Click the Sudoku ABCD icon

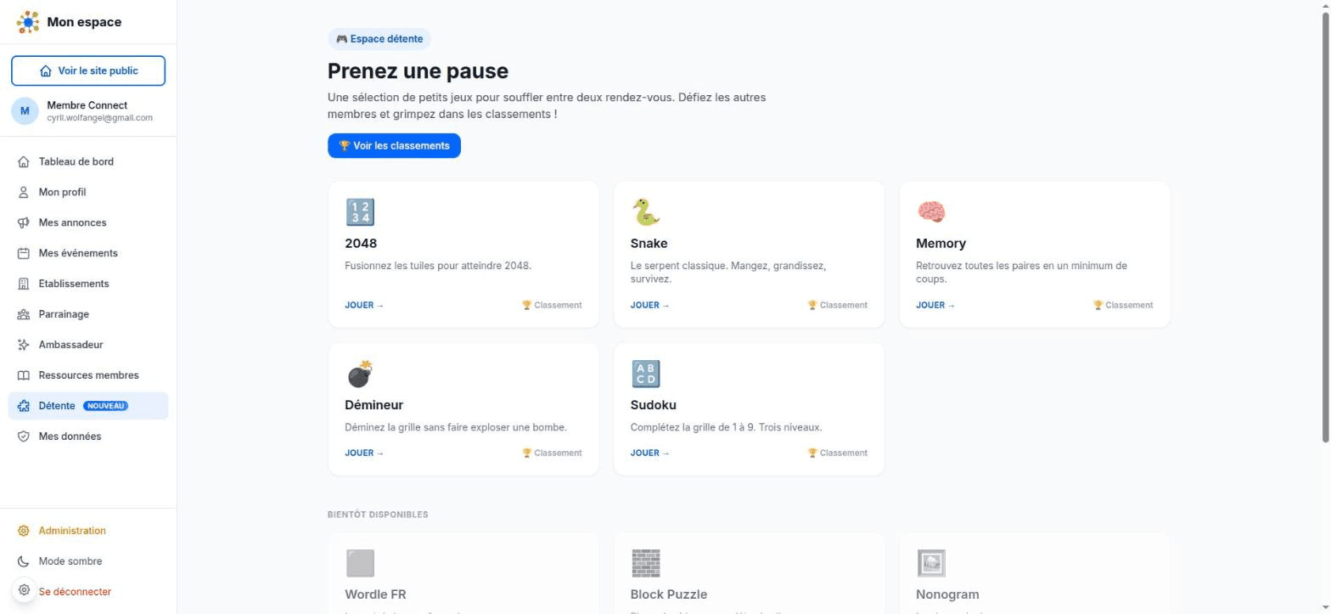pyautogui.click(x=645, y=374)
